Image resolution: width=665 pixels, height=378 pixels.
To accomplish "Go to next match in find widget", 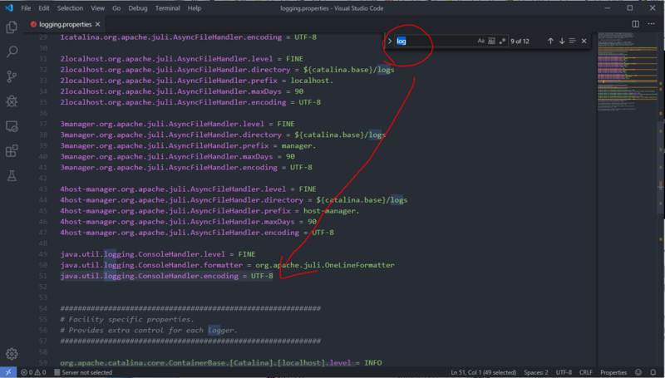I will pyautogui.click(x=562, y=41).
